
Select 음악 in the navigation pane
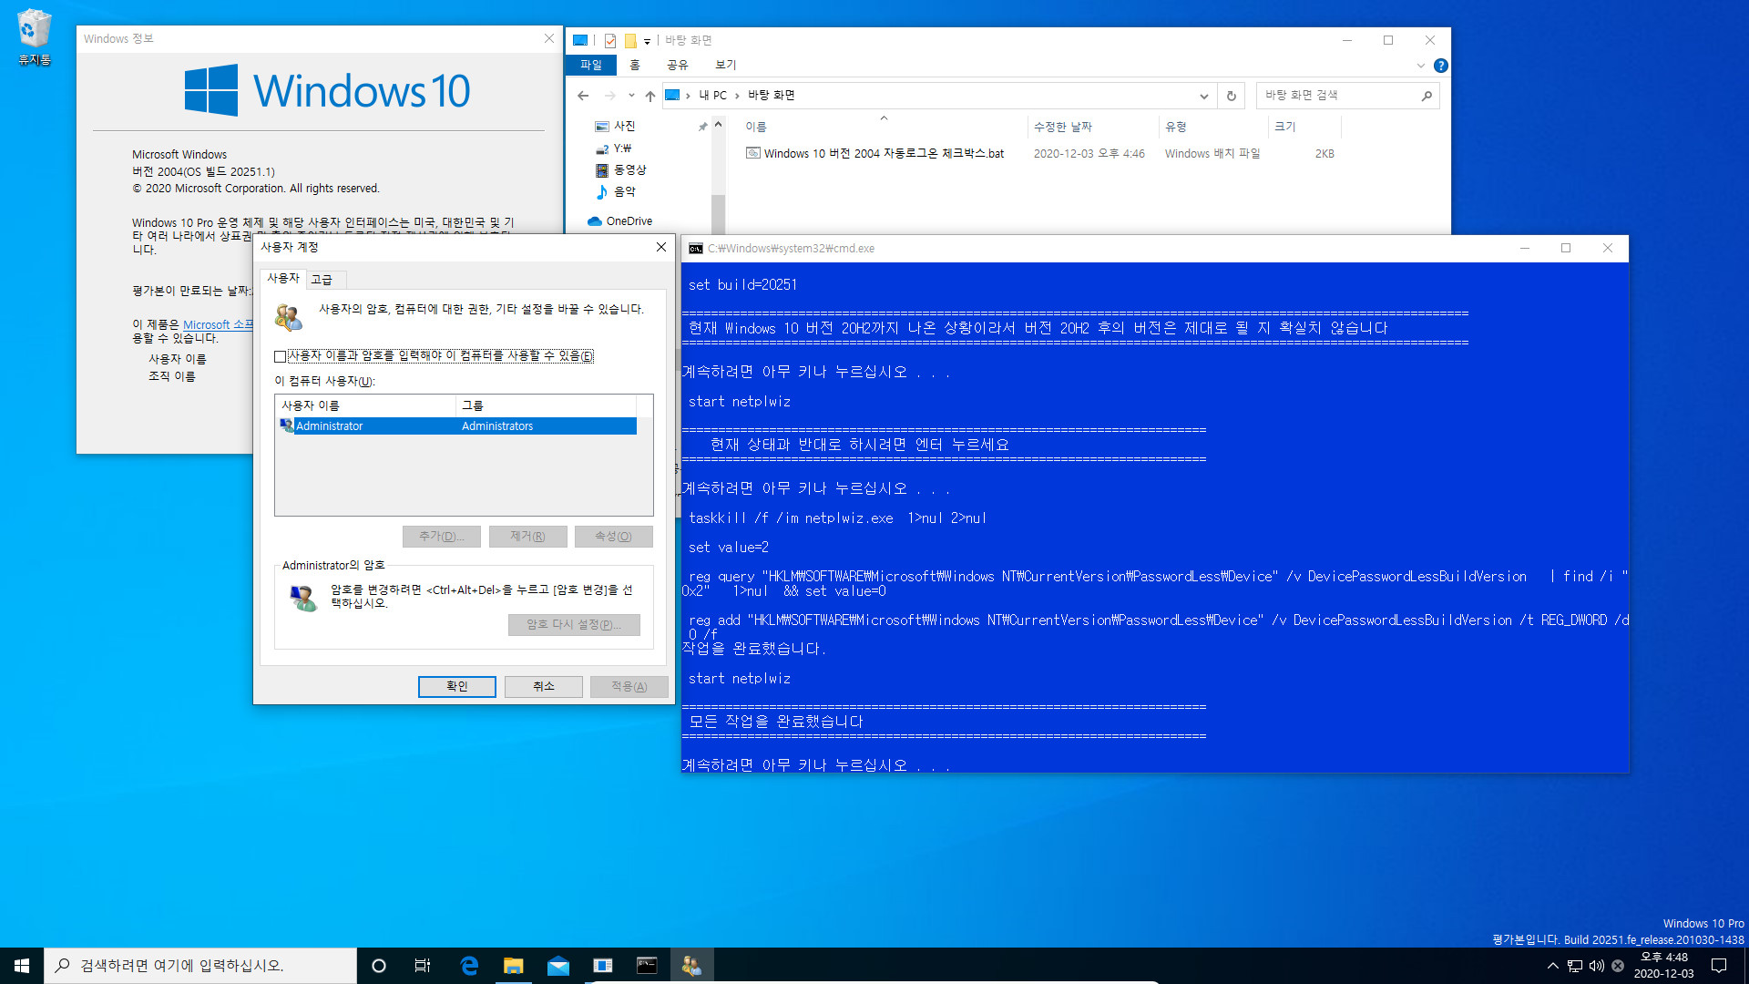624,191
